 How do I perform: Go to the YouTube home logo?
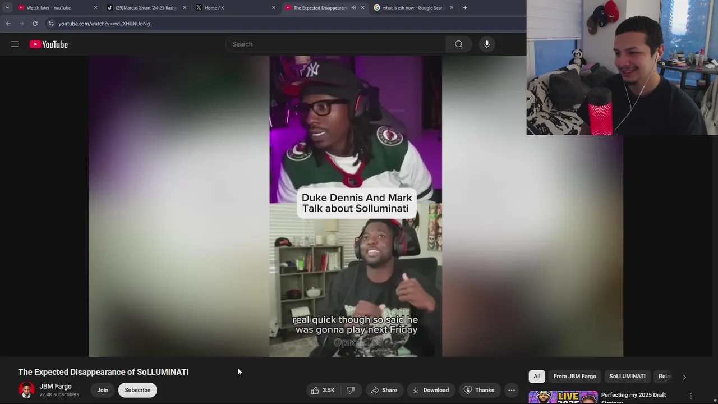pos(49,44)
